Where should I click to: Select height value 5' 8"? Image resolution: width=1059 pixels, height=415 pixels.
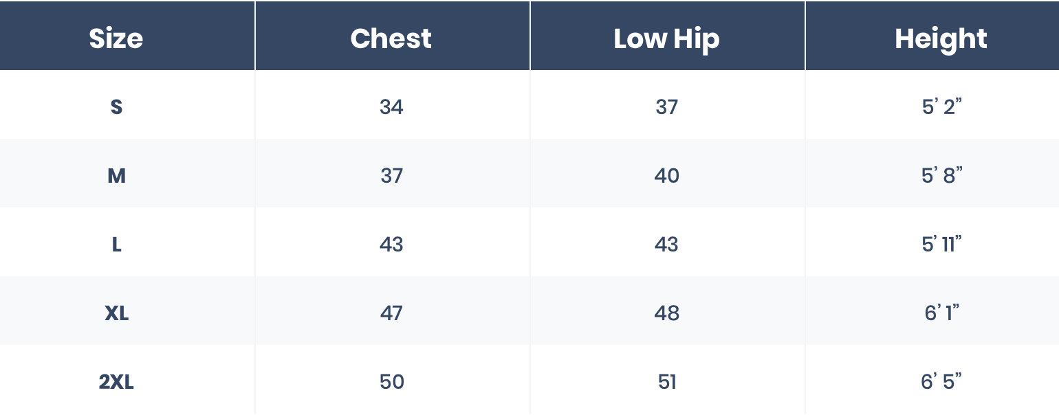941,176
